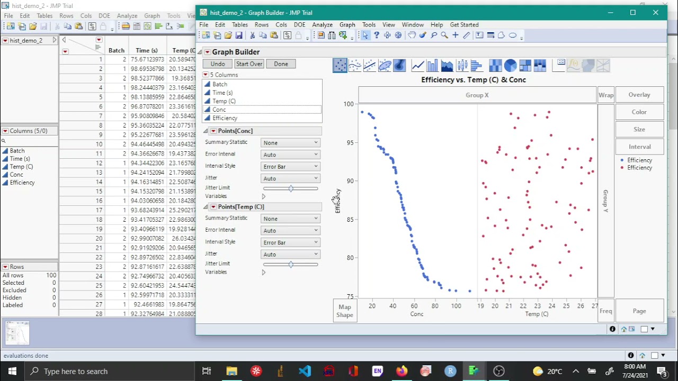
Task: Click Cut scissors icon in Graph Builder toolbar
Action: 252,35
